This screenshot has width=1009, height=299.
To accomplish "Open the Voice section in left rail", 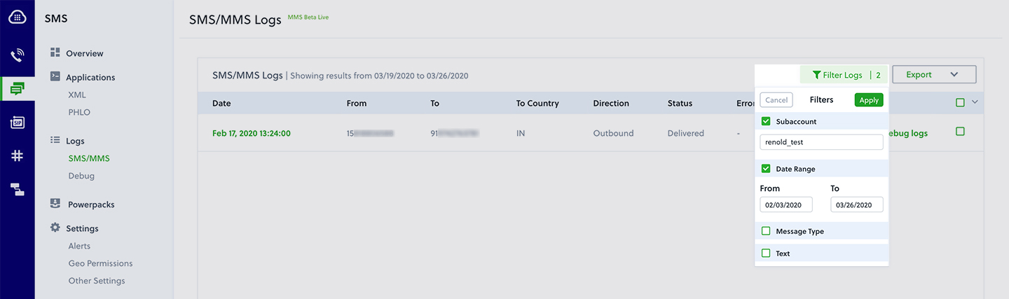I will (18, 55).
